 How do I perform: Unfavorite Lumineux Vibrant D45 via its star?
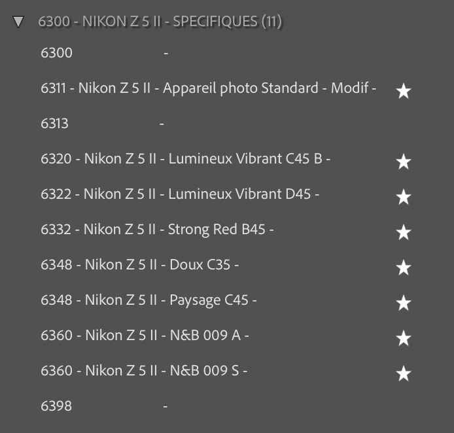(x=404, y=198)
